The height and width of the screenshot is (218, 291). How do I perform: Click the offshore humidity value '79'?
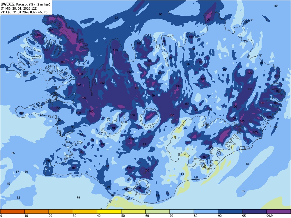point(78,198)
